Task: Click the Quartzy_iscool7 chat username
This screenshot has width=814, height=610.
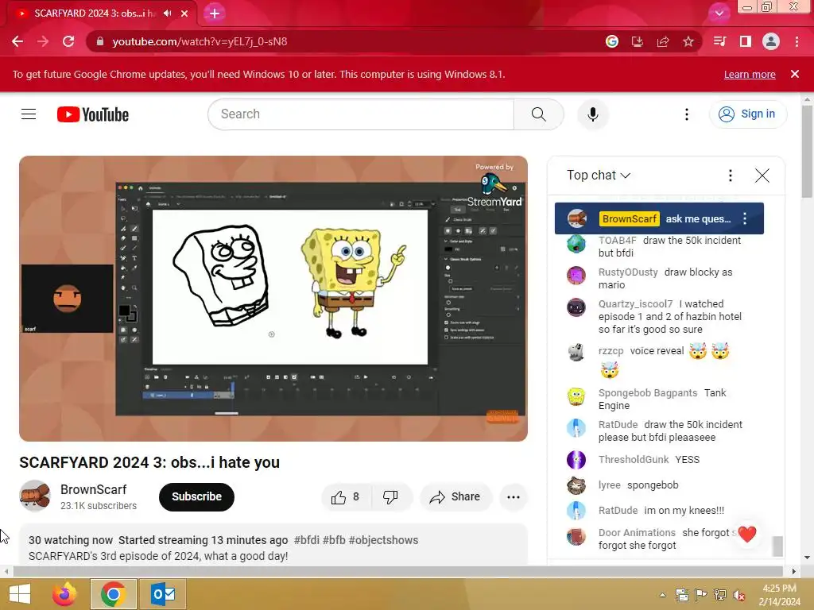Action: pos(635,304)
